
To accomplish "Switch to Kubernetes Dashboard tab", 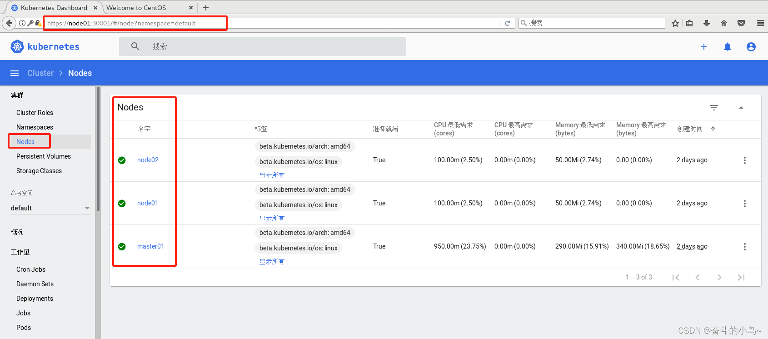I will coord(54,8).
